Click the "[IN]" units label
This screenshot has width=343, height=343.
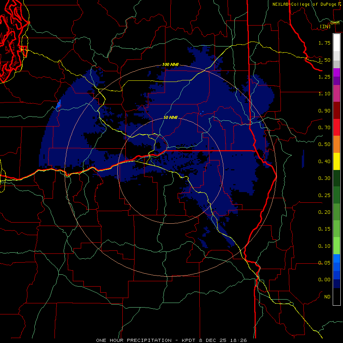[325, 26]
